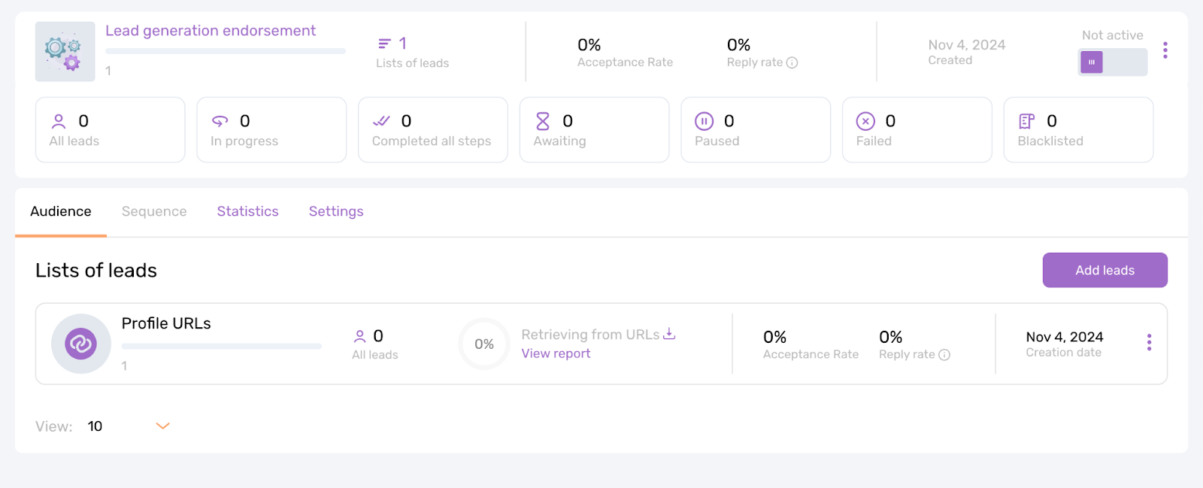The image size is (1203, 488).
Task: Click the Lead generation endorsement campaign title
Action: point(211,31)
